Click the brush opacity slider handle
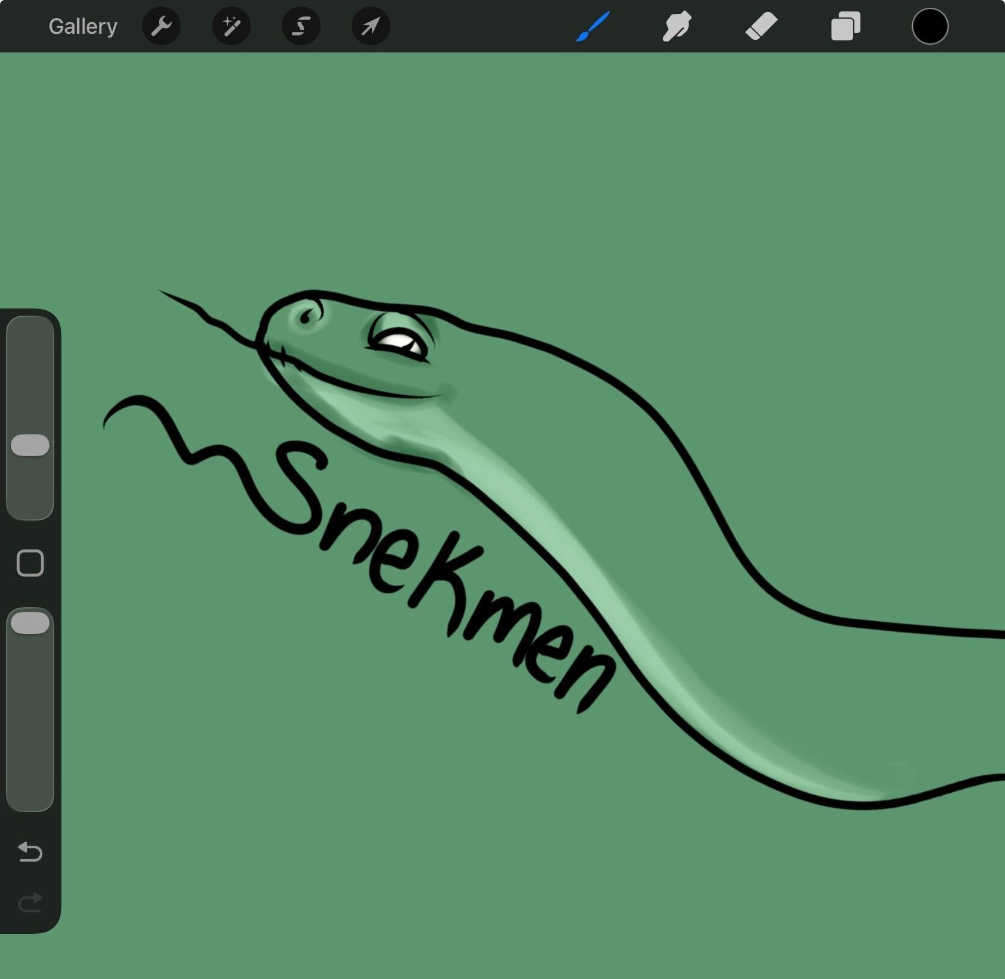This screenshot has height=979, width=1005. pyautogui.click(x=30, y=623)
